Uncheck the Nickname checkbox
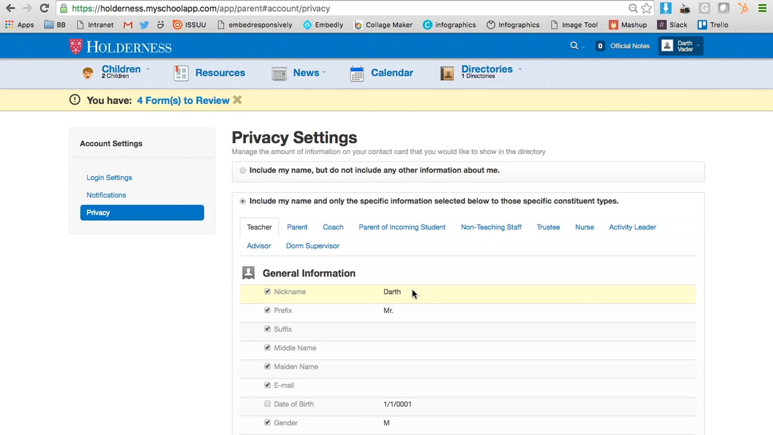773x435 pixels. pyautogui.click(x=267, y=291)
